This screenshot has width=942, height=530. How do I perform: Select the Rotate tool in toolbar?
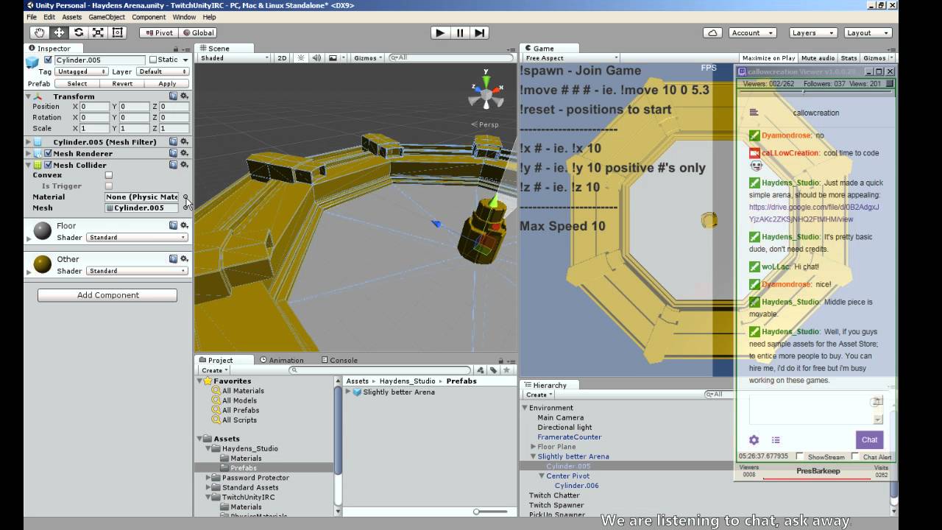78,32
